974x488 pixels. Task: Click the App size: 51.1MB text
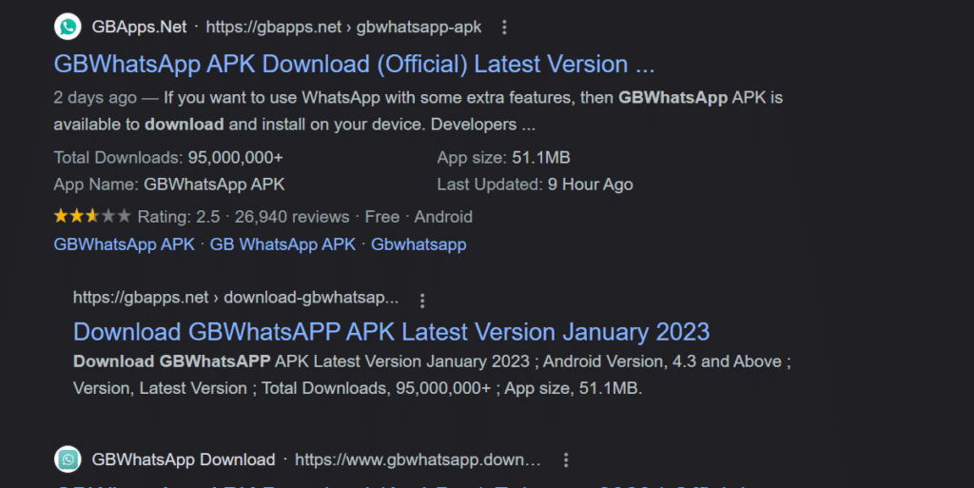(x=504, y=158)
